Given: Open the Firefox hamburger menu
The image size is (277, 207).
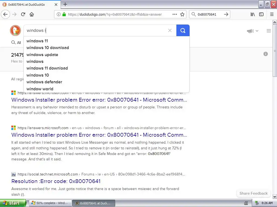Looking at the screenshot, I should point(272,15).
